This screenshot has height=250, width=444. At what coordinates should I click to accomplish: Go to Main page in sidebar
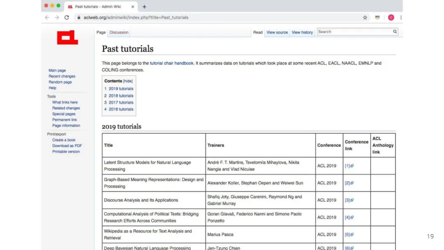(x=57, y=70)
